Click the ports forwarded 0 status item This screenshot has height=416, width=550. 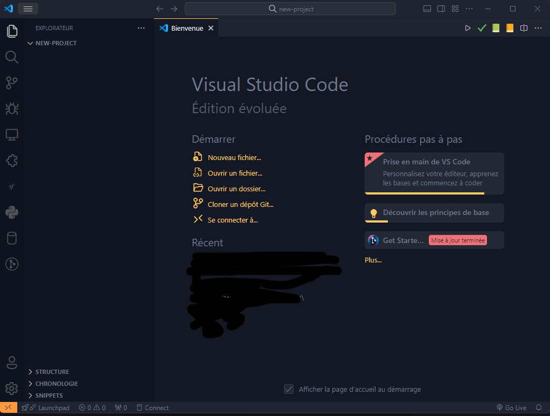coord(121,407)
